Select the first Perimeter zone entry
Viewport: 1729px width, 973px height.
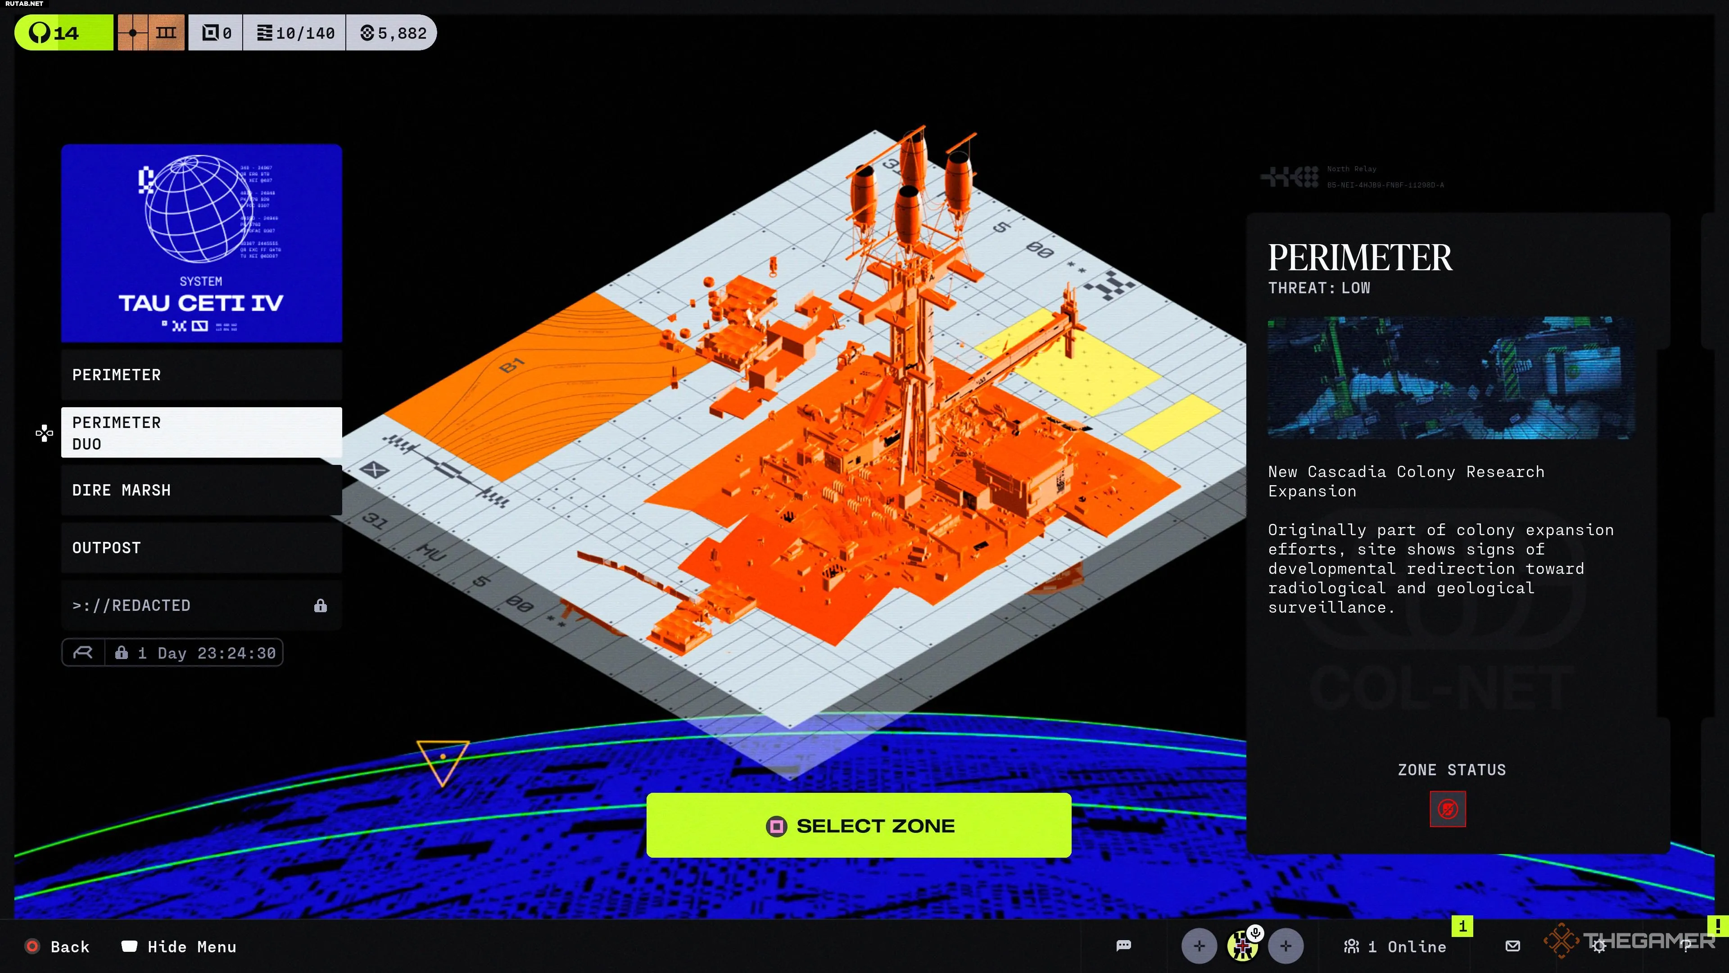click(x=201, y=375)
